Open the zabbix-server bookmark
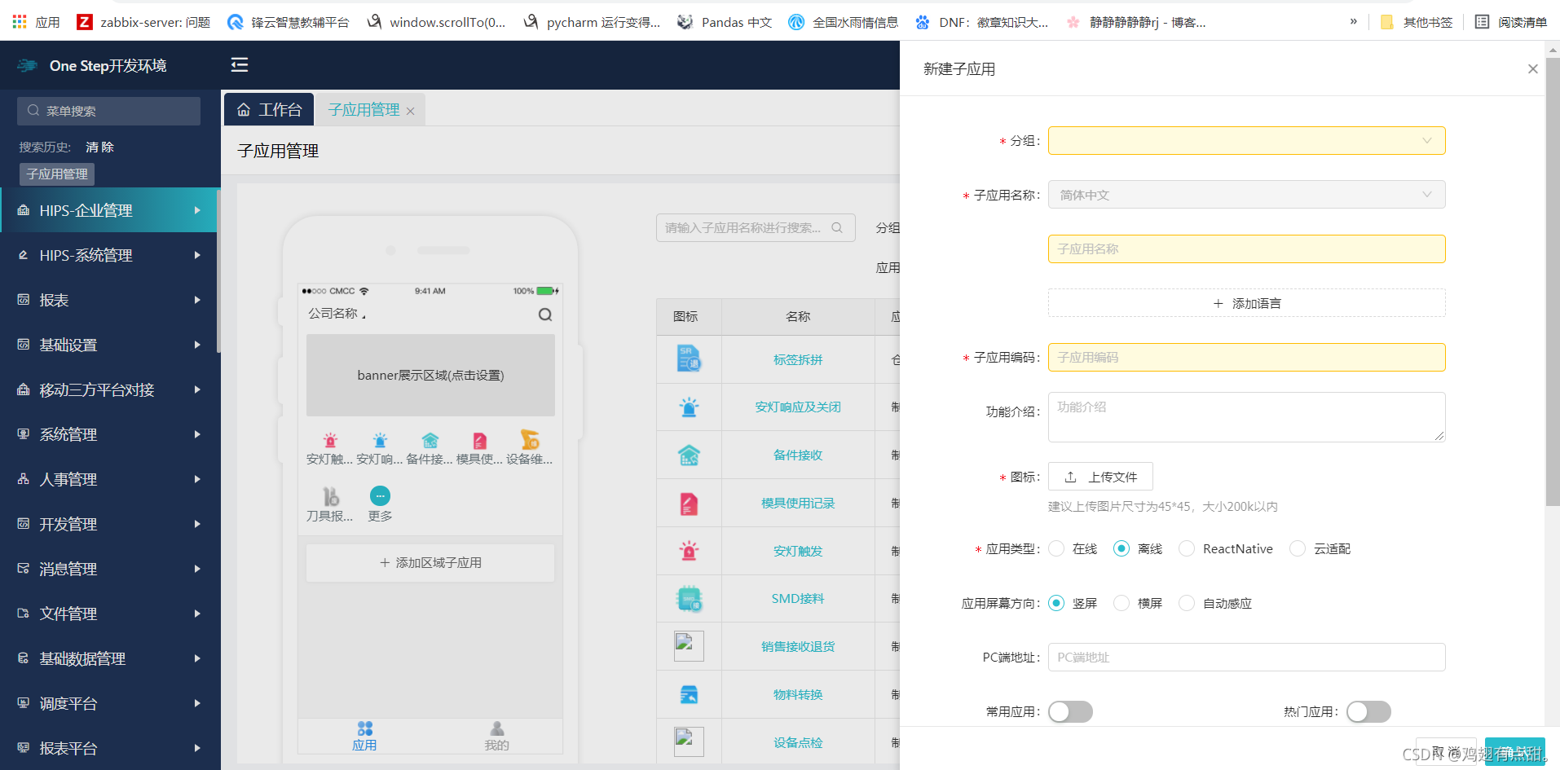This screenshot has width=1560, height=770. click(143, 22)
